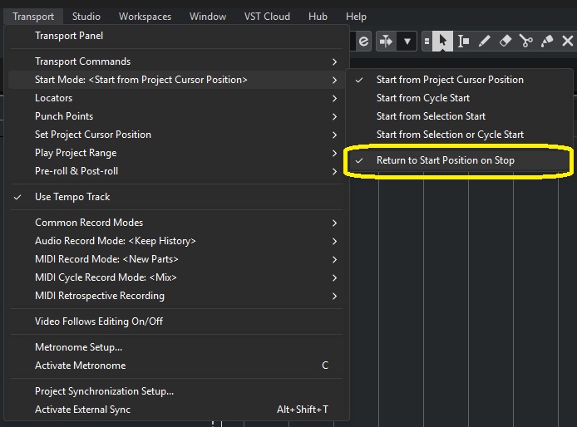Open the Hub menu
This screenshot has width=577, height=427.
click(318, 17)
